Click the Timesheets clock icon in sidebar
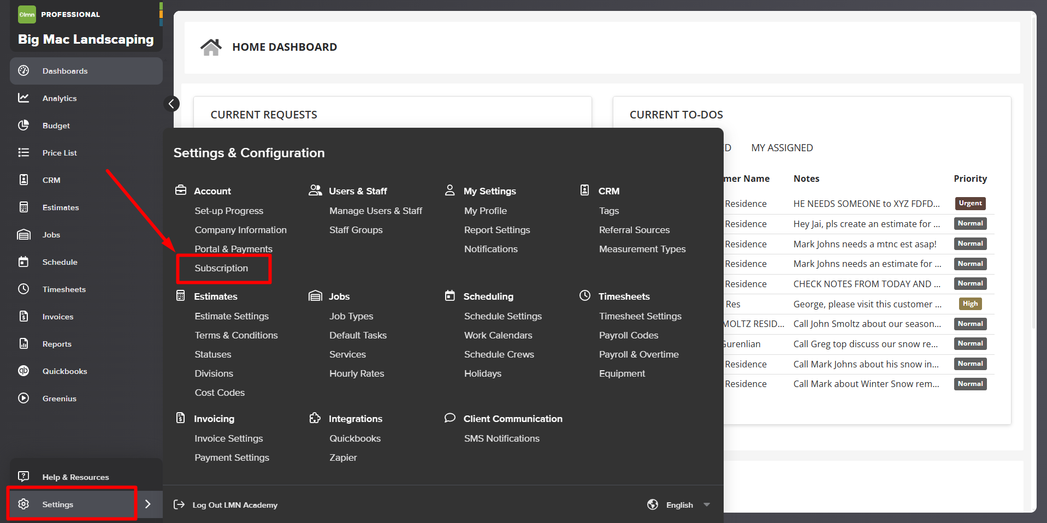Viewport: 1047px width, 523px height. tap(23, 289)
